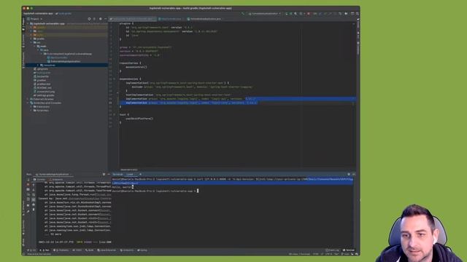The image size is (467, 262).
Task: Click the Debug bug icon in the top toolbar
Action: pyautogui.click(x=291, y=14)
